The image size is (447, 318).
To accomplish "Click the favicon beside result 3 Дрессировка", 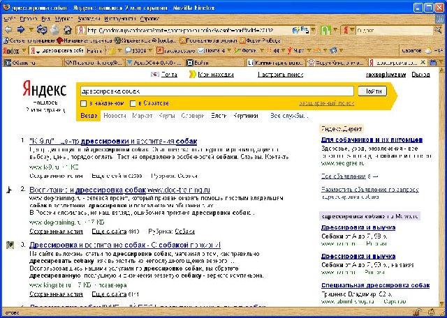I will pyautogui.click(x=10, y=245).
